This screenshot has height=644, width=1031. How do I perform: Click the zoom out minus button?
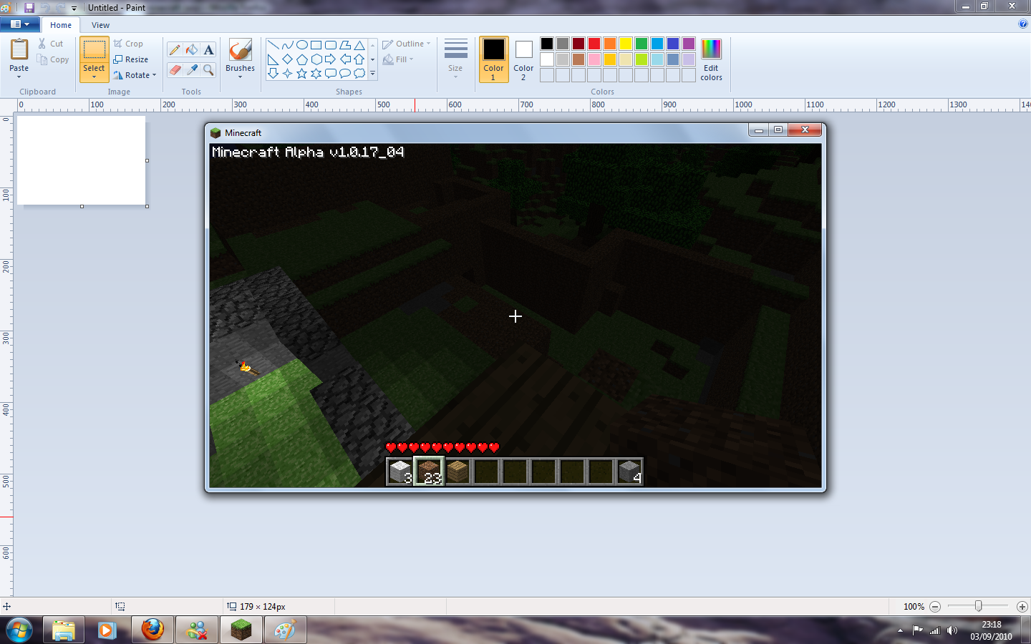(935, 606)
